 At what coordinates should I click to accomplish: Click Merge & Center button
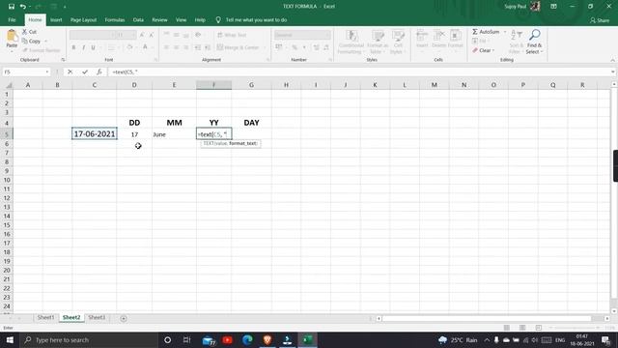(239, 47)
